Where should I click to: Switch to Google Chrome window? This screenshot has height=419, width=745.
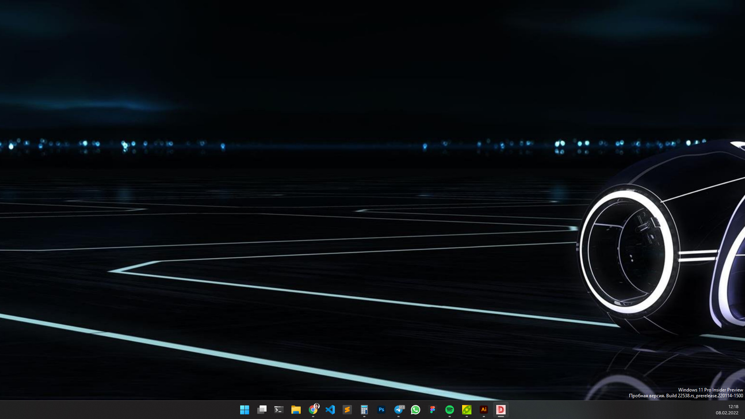click(x=313, y=410)
